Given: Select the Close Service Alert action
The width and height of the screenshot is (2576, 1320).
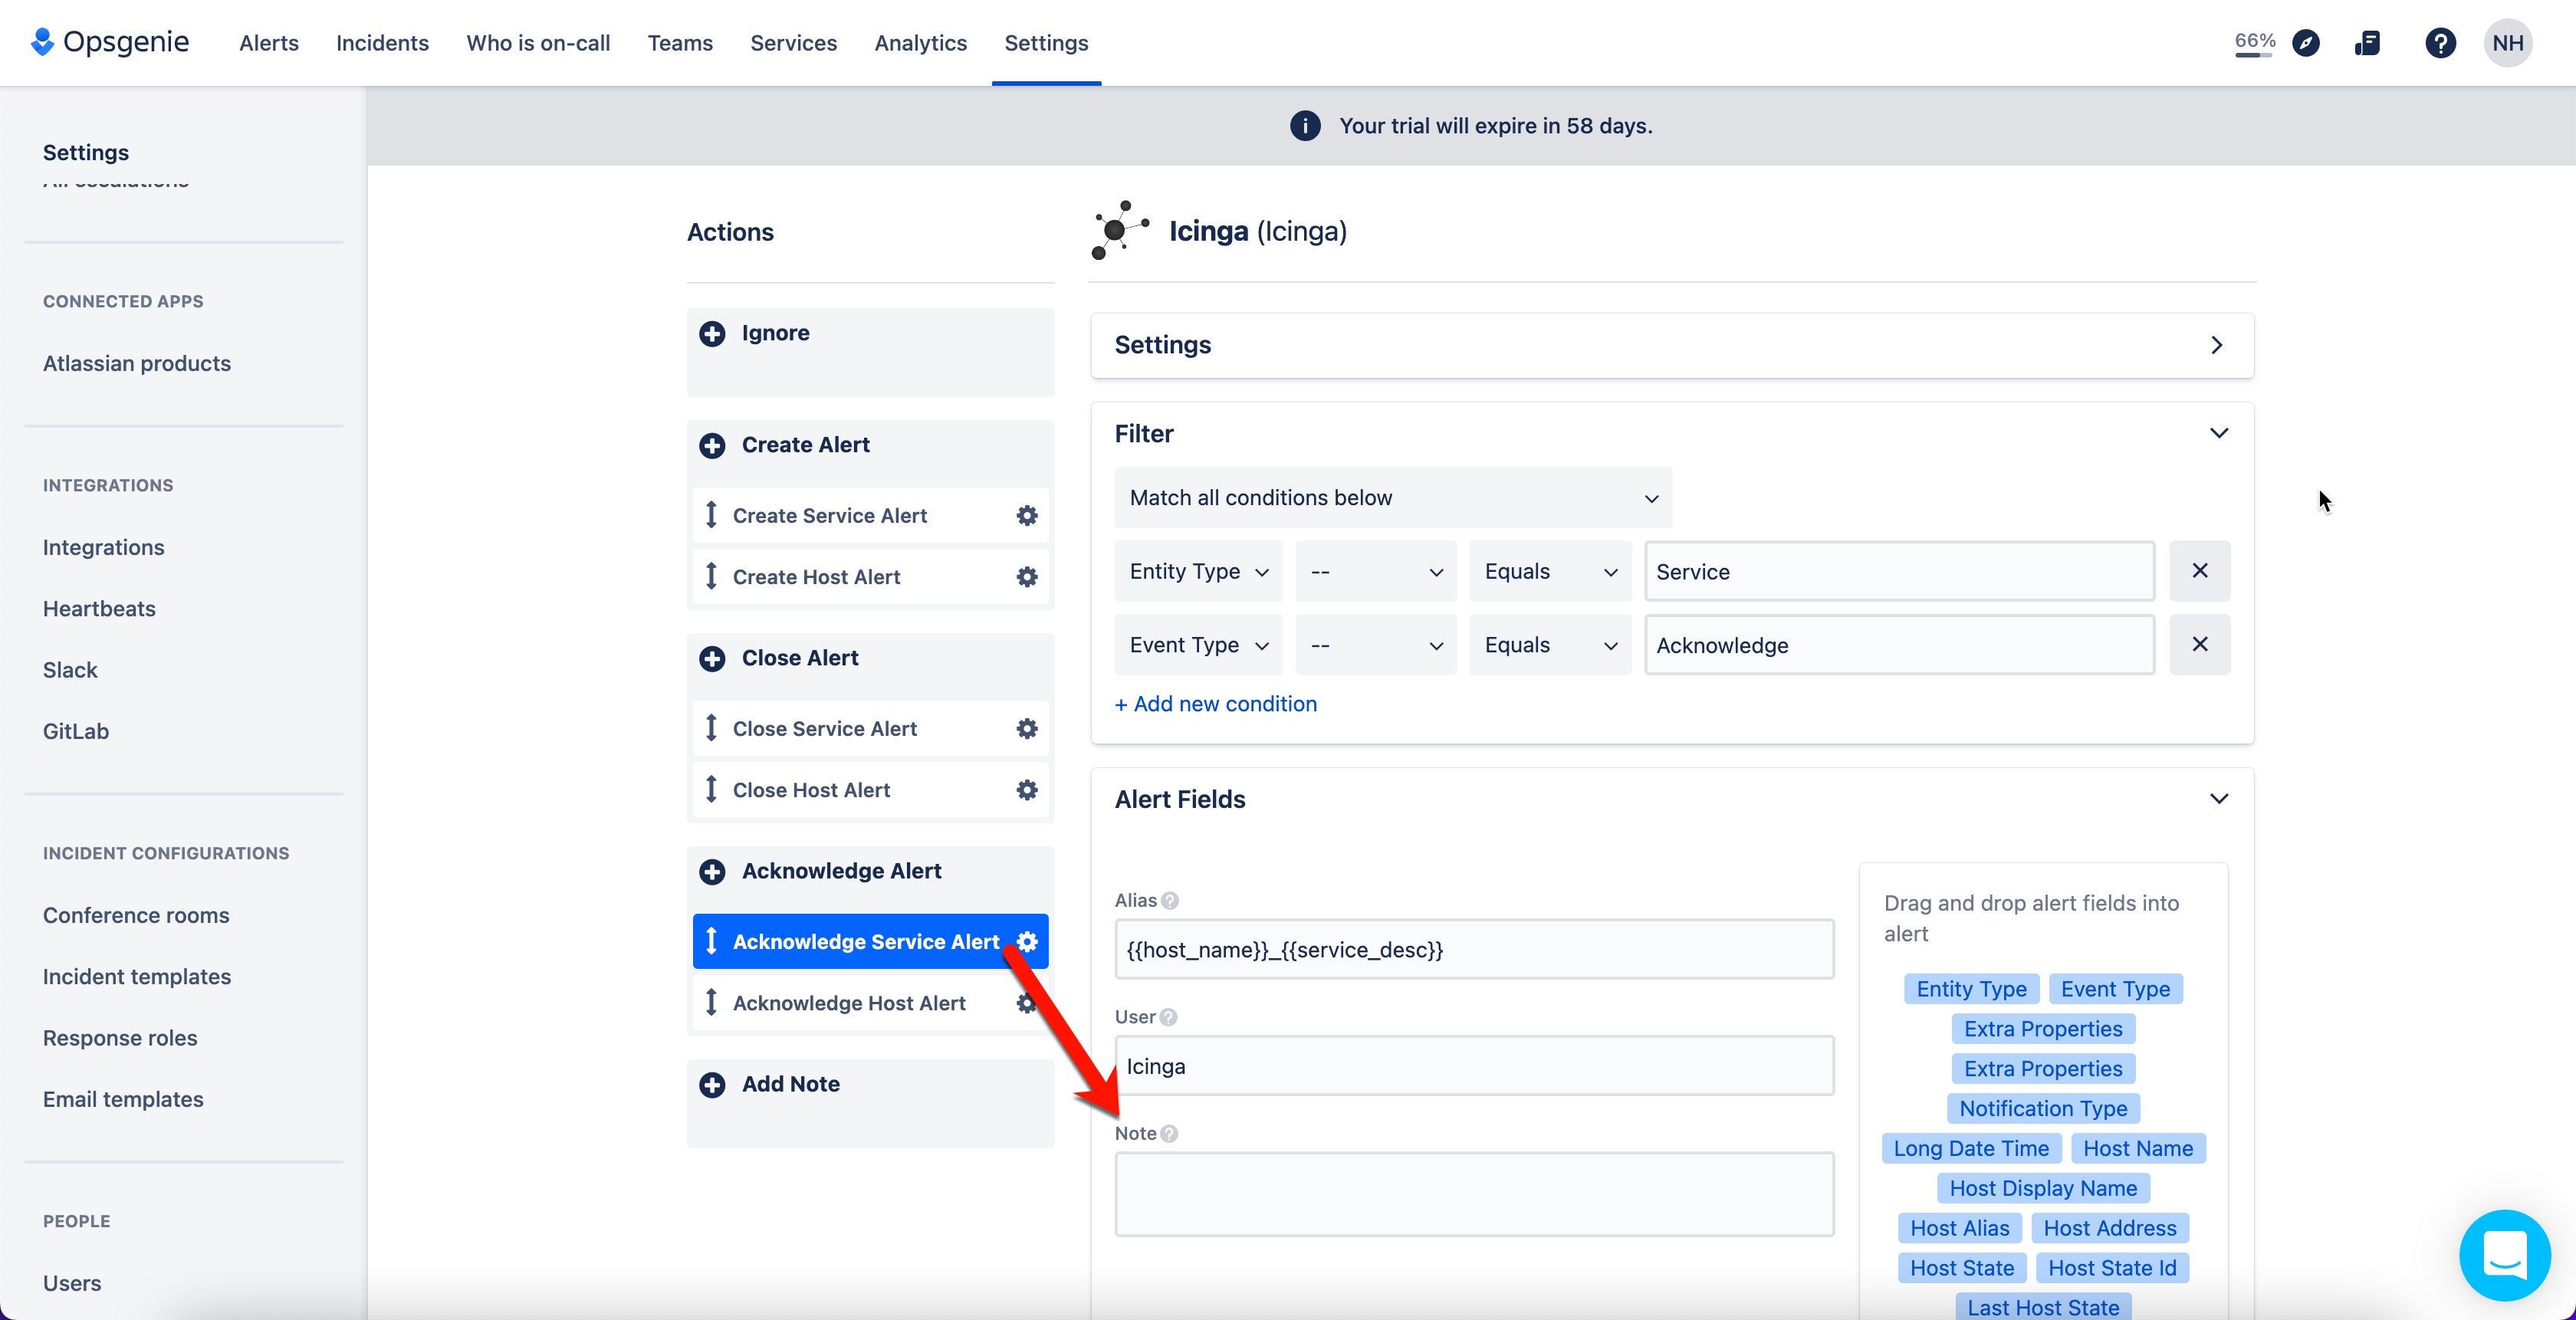Looking at the screenshot, I should click(825, 728).
